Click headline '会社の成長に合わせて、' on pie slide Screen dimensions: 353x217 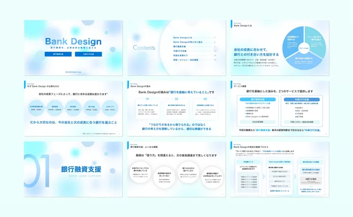pos(251,50)
